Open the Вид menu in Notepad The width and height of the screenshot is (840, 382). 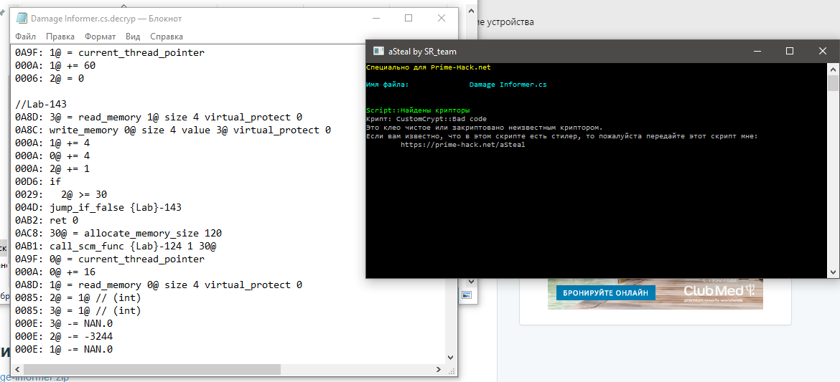click(133, 37)
